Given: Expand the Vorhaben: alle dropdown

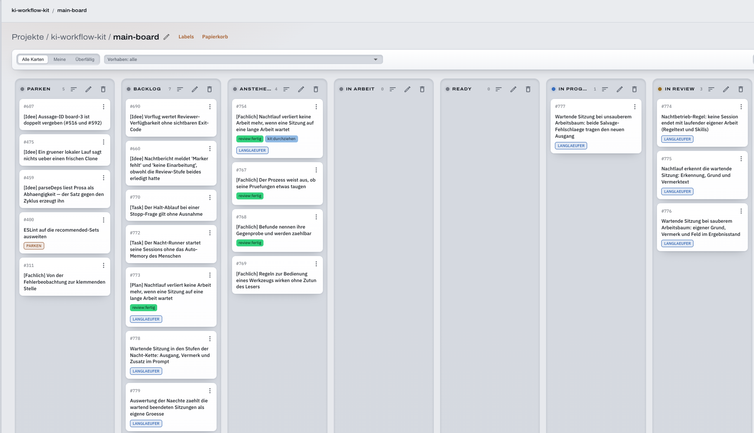Looking at the screenshot, I should [243, 59].
